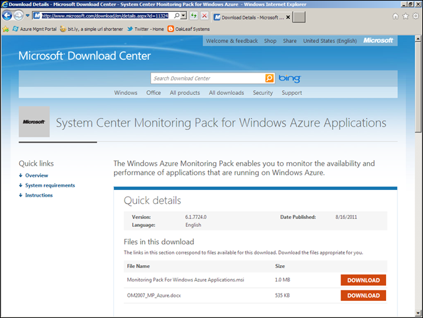Image resolution: width=423 pixels, height=318 pixels.
Task: Click the Bing logo beside search box
Action: (x=289, y=79)
